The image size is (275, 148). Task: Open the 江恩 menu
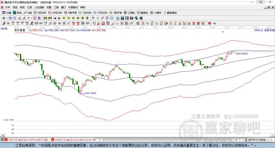click(x=30, y=7)
